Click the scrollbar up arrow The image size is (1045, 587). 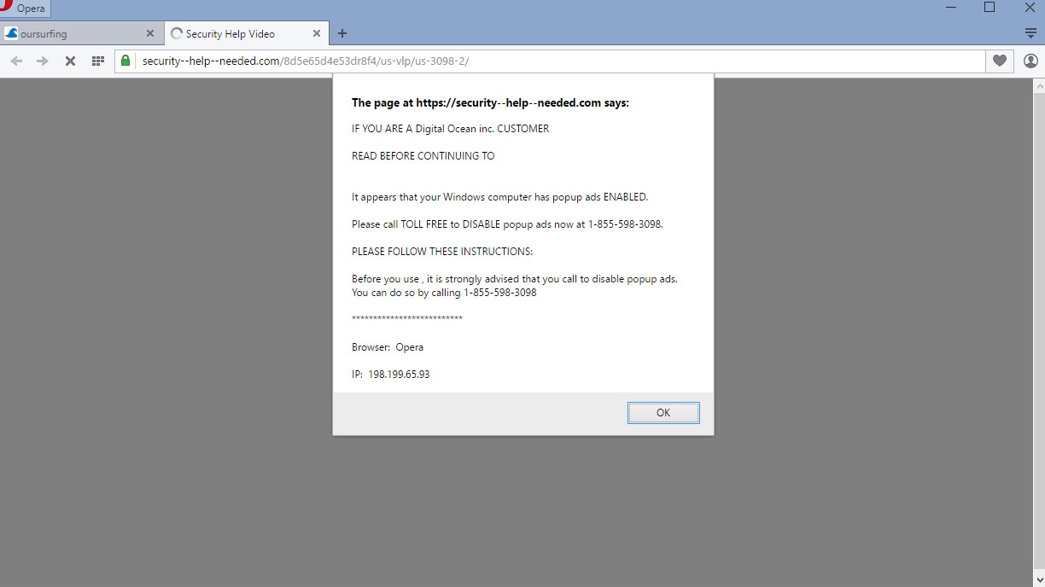tap(1038, 85)
